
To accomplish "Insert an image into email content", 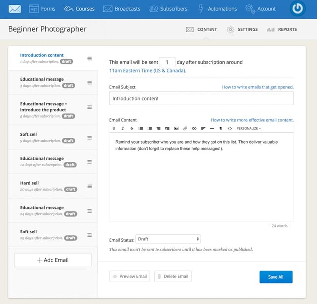I will (x=176, y=128).
